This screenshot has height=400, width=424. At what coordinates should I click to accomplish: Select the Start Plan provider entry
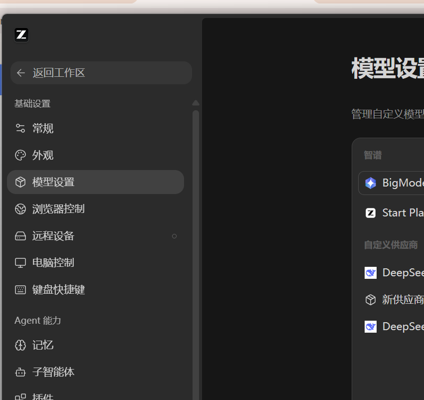[x=391, y=213]
